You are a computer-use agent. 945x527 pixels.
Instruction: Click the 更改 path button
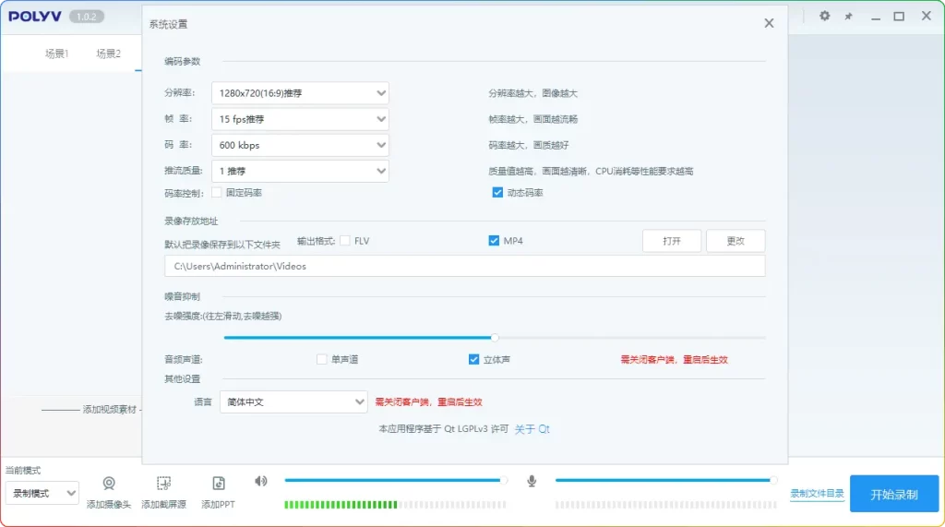point(736,241)
